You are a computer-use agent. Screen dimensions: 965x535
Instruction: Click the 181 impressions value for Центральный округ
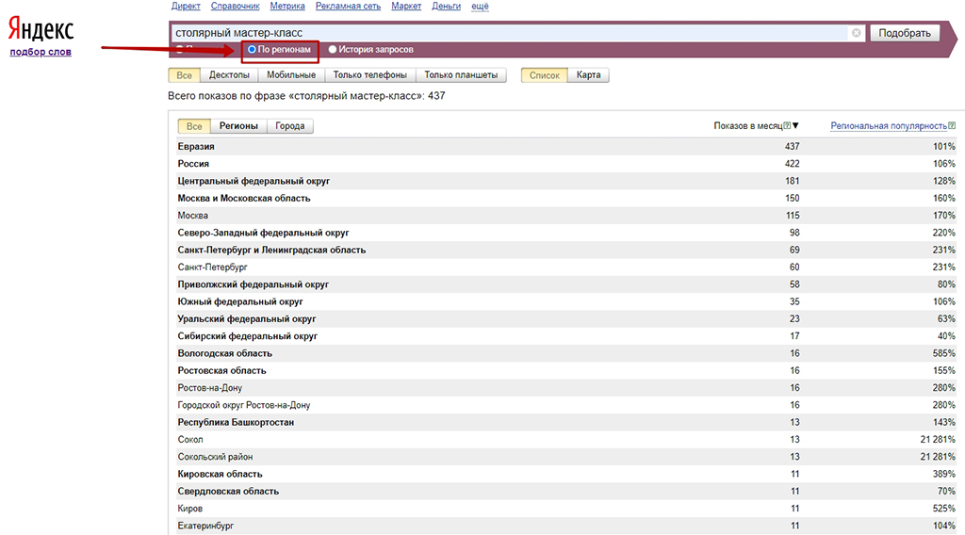(x=792, y=181)
